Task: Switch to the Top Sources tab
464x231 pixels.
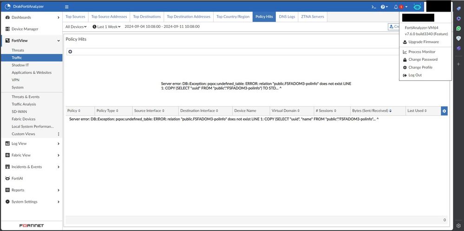Action: click(x=75, y=17)
